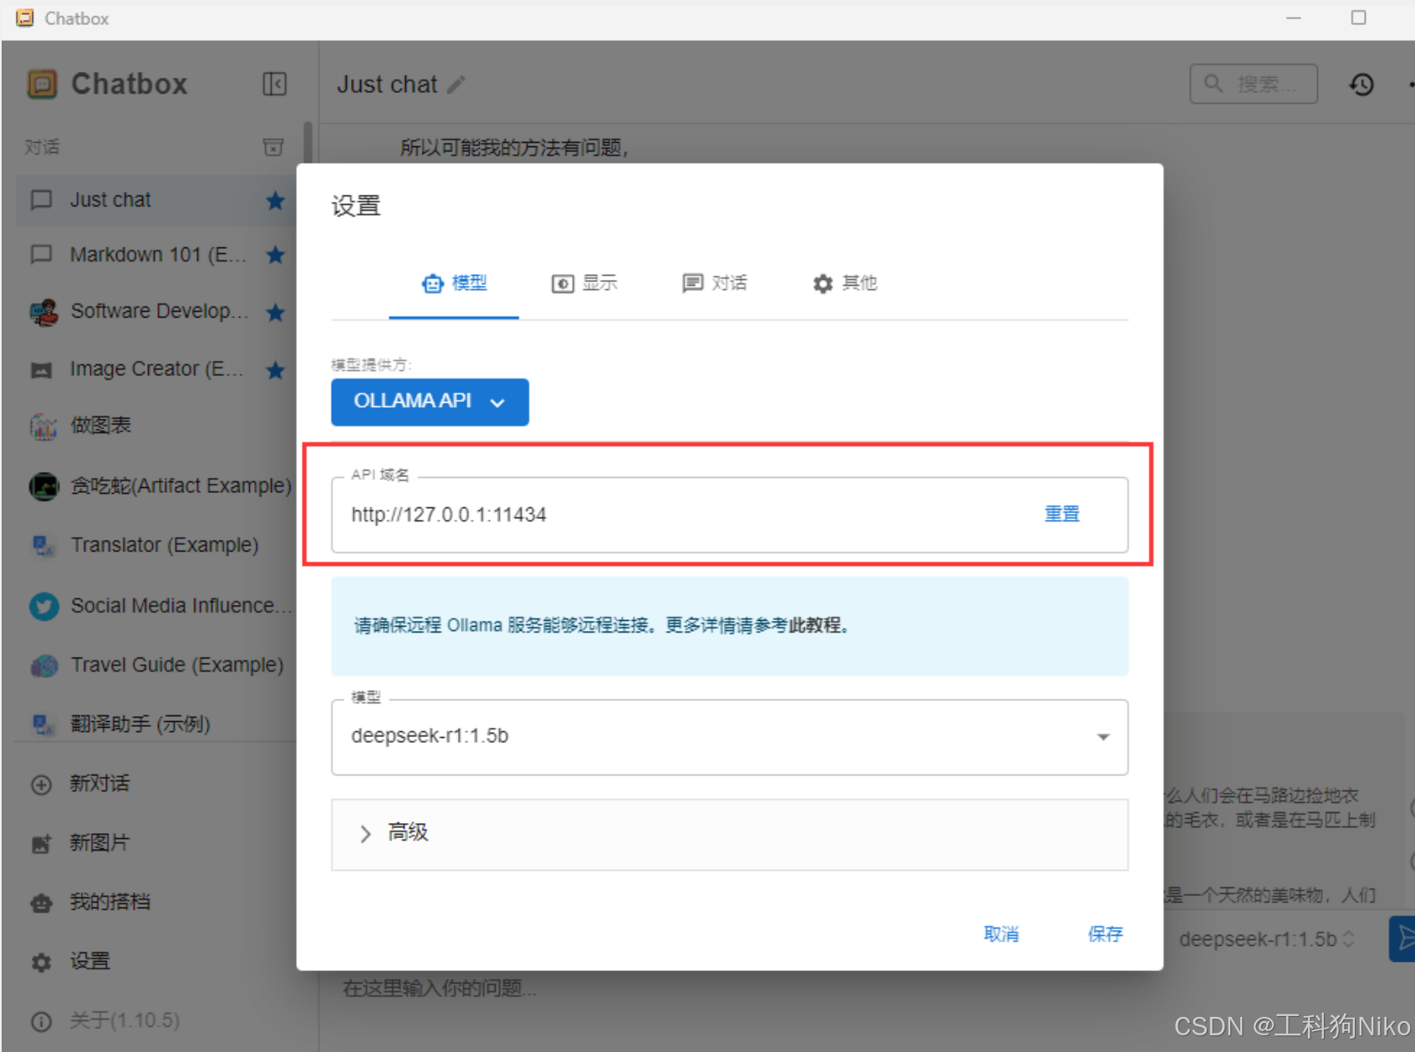Click the 对话 tab message icon

coord(693,284)
